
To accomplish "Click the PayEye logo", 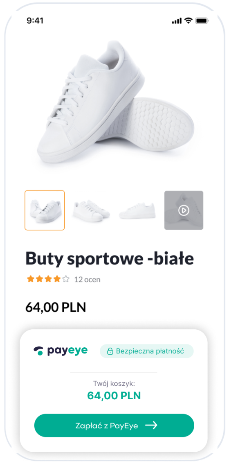I will click(60, 351).
